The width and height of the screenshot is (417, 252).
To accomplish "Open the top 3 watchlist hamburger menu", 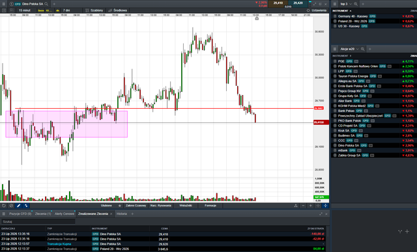I will pos(335,4).
